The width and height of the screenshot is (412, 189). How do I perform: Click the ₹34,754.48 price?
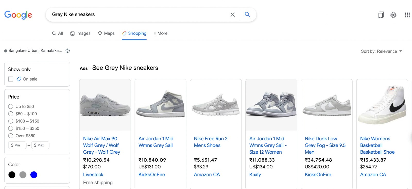point(318,160)
